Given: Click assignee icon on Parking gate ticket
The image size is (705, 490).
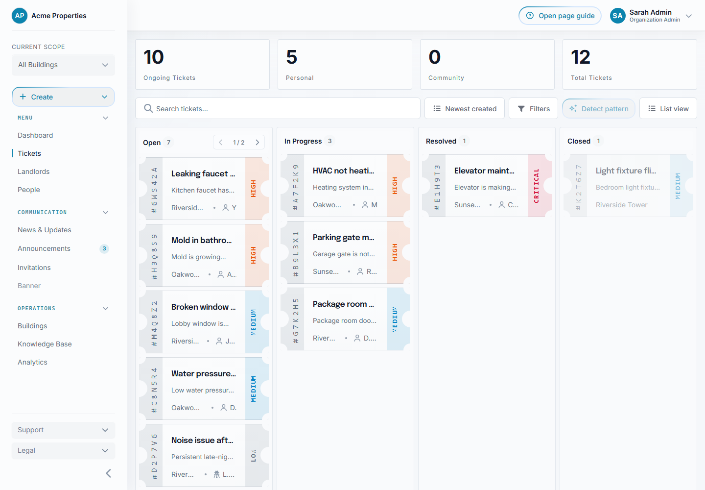Looking at the screenshot, I should click(x=360, y=271).
